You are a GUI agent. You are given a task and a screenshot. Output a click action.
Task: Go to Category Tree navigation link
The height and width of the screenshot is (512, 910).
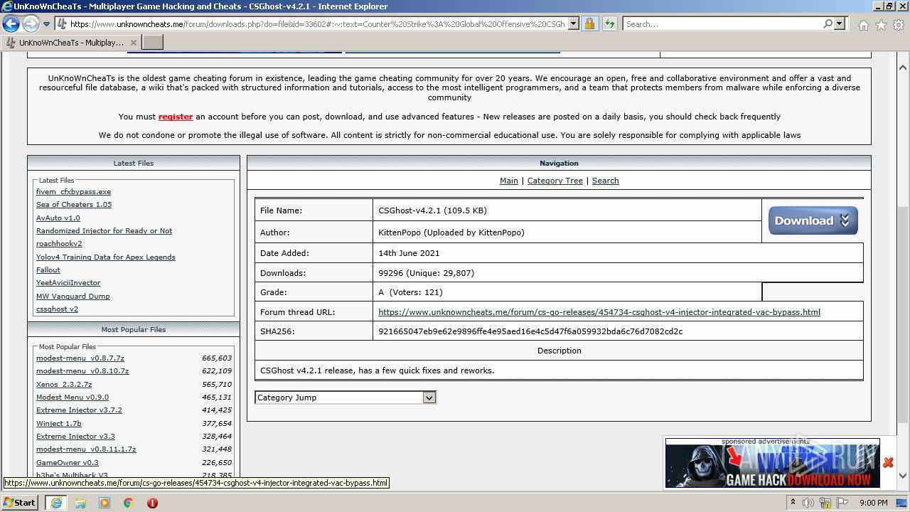click(x=555, y=181)
